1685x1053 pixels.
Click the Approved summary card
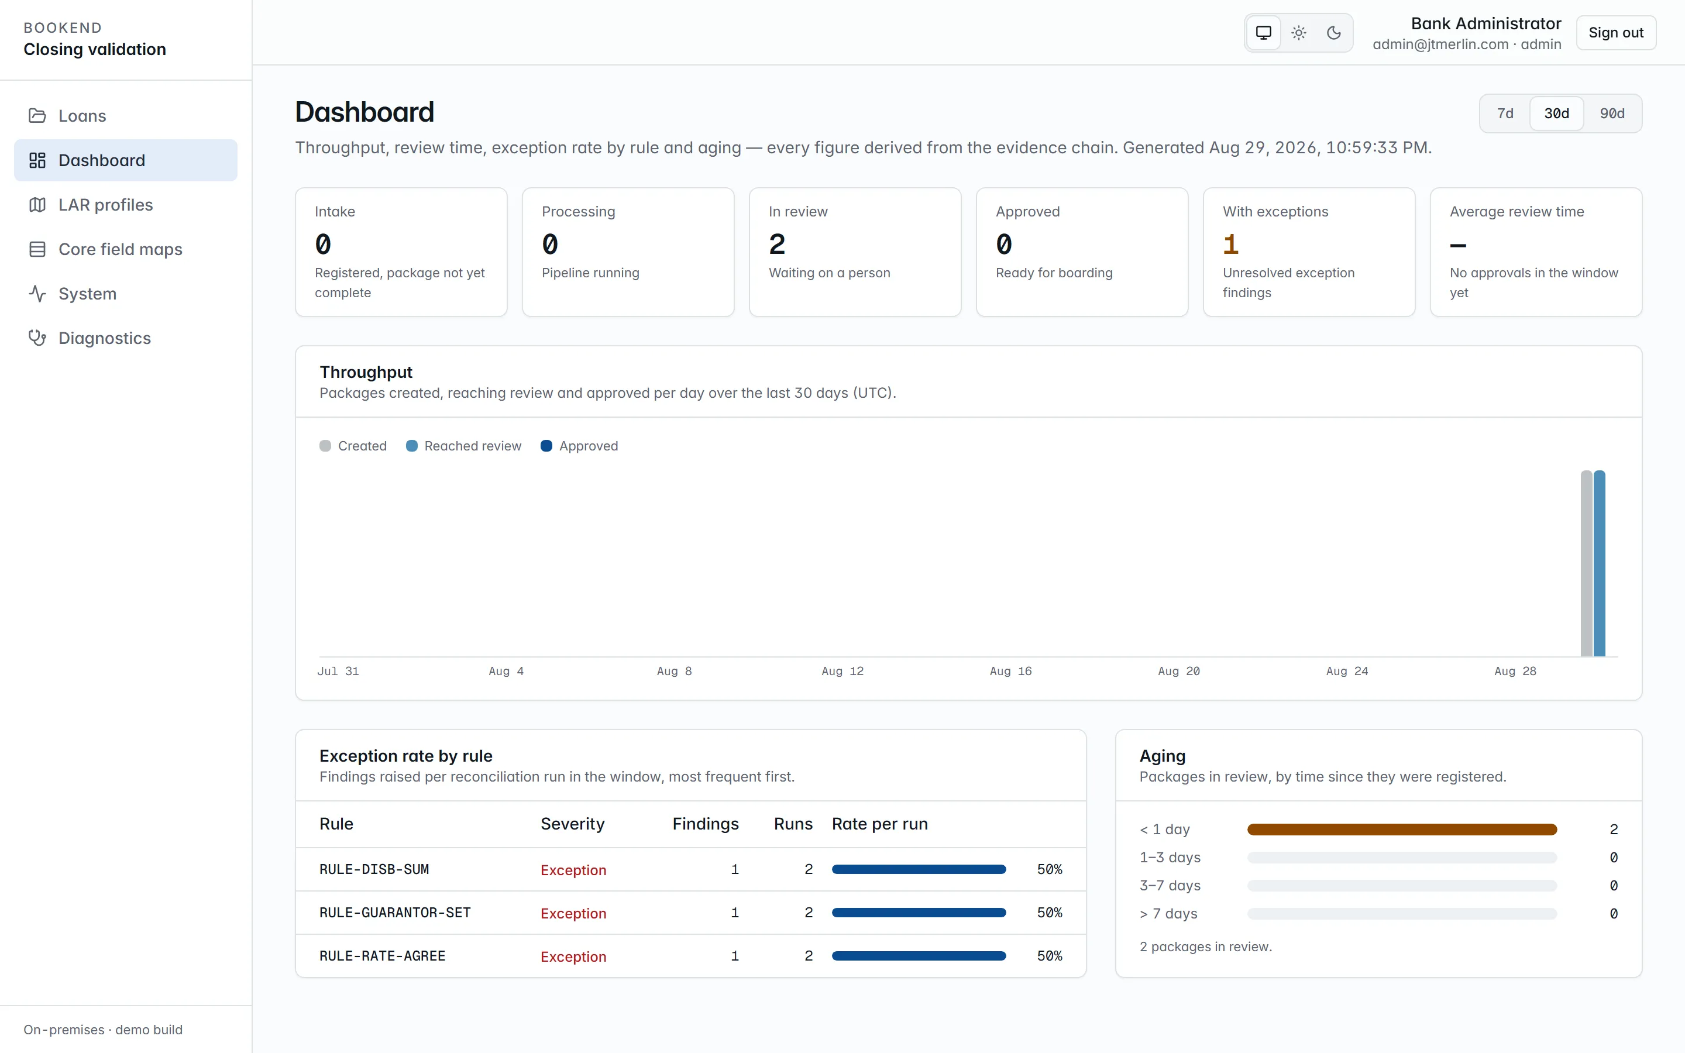[x=1082, y=252]
